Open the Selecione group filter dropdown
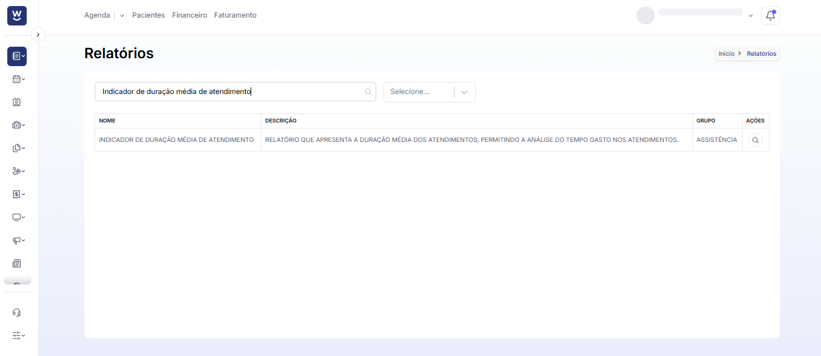The image size is (821, 356). point(430,92)
